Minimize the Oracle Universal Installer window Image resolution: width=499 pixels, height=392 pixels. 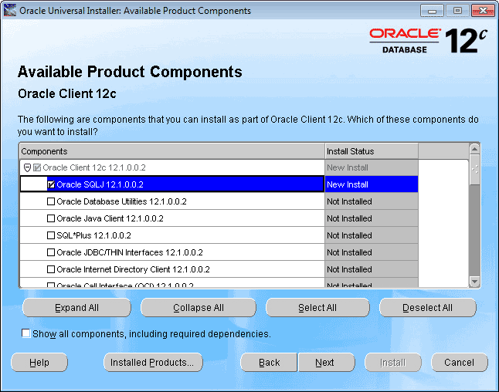tap(432, 11)
